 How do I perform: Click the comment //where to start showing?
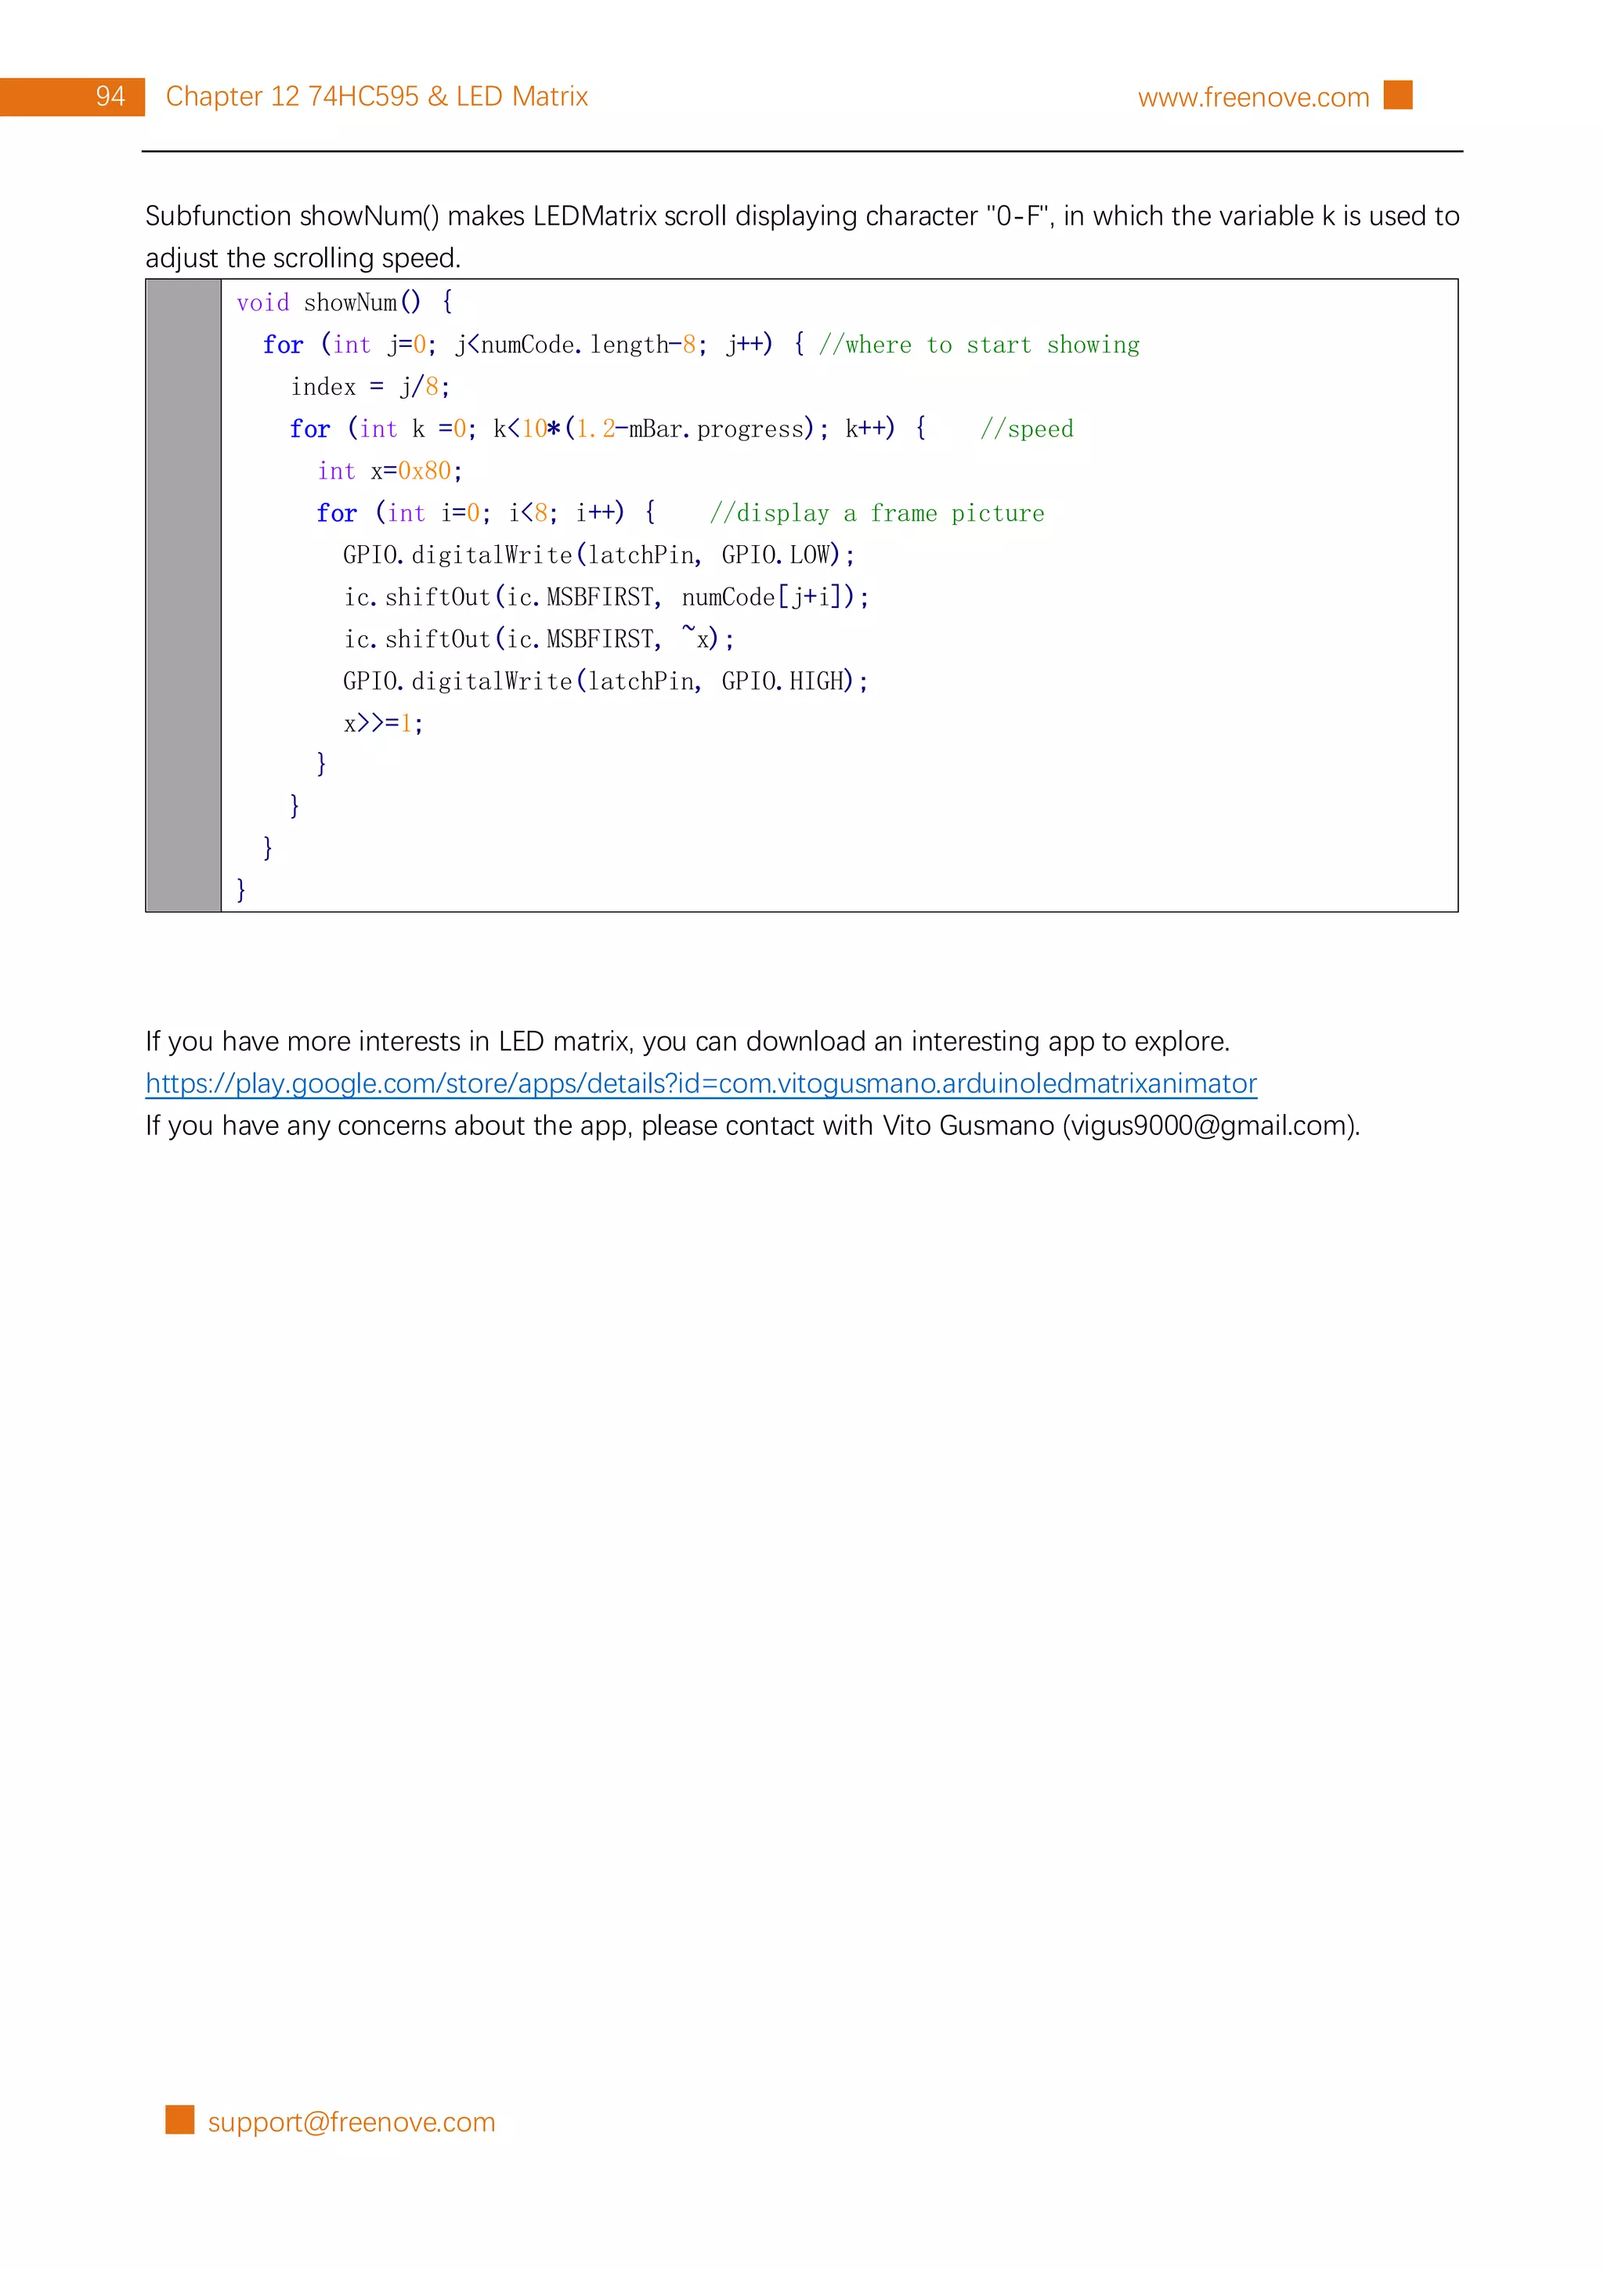pyautogui.click(x=978, y=345)
